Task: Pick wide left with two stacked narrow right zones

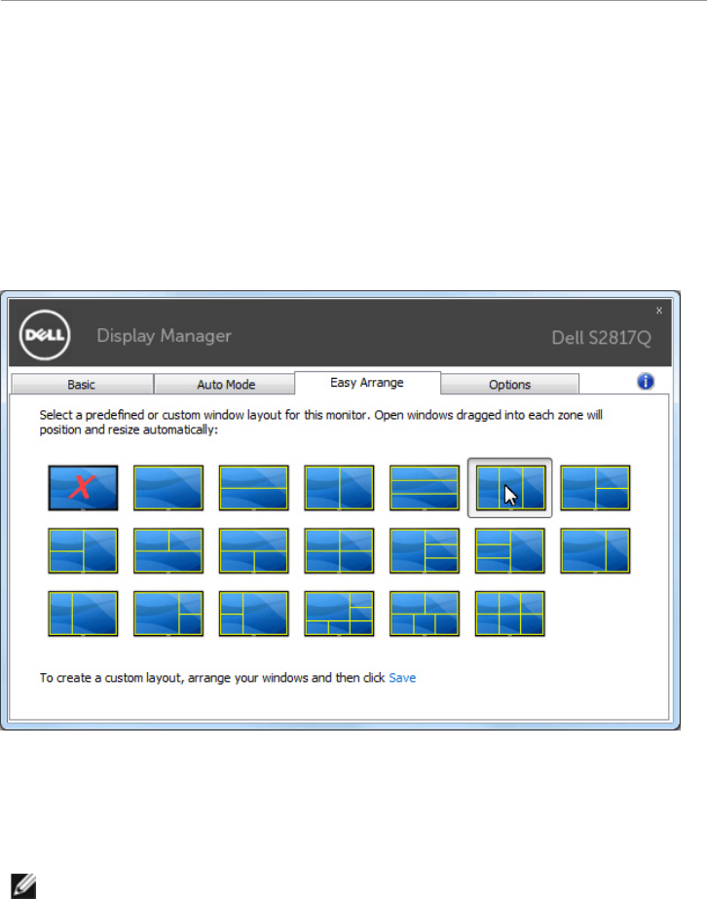Action: (x=168, y=614)
